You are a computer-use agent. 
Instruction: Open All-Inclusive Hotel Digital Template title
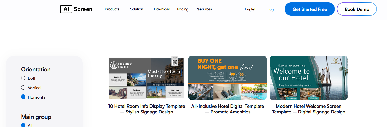click(228, 109)
